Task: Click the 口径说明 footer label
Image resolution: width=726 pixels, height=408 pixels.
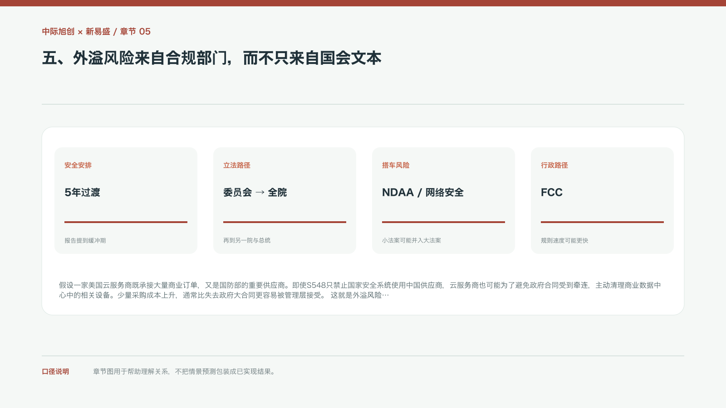Action: pyautogui.click(x=55, y=371)
